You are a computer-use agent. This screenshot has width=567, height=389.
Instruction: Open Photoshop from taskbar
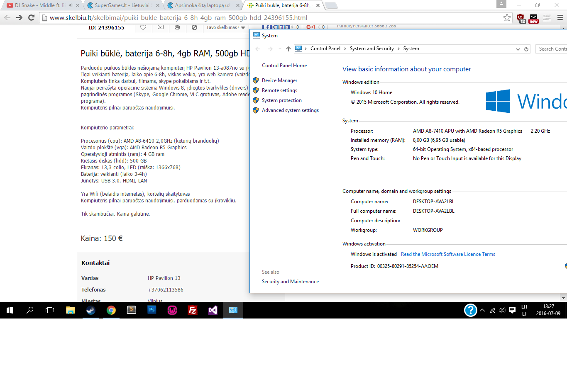[152, 310]
